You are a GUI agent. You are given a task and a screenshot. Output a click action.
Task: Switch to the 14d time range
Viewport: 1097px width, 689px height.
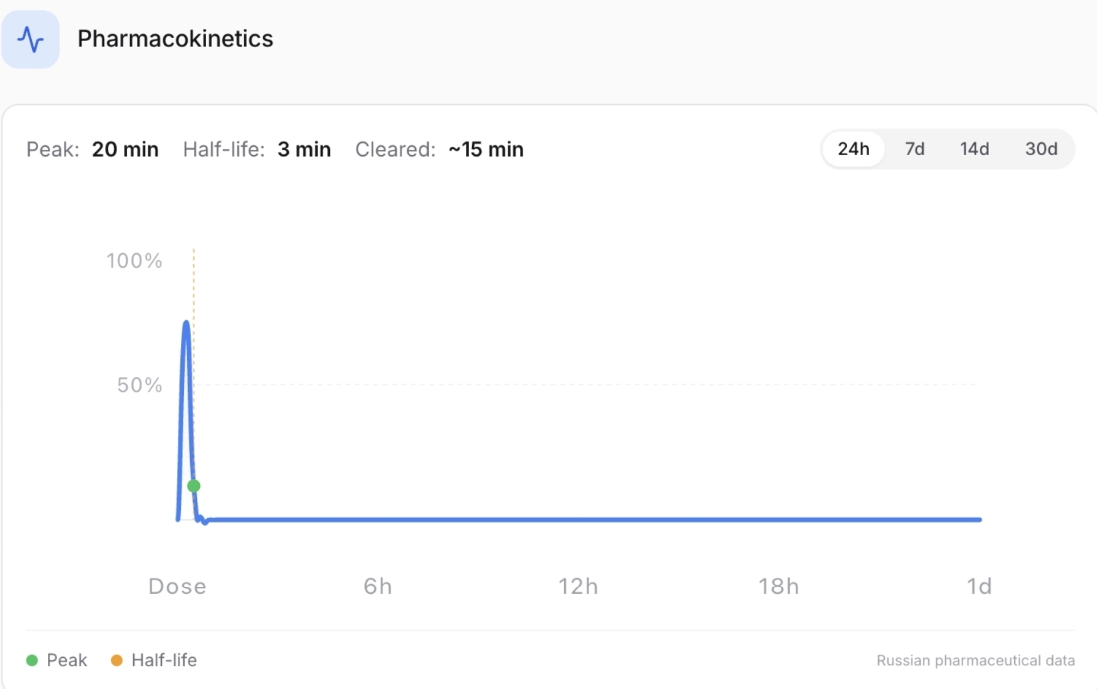(x=974, y=149)
